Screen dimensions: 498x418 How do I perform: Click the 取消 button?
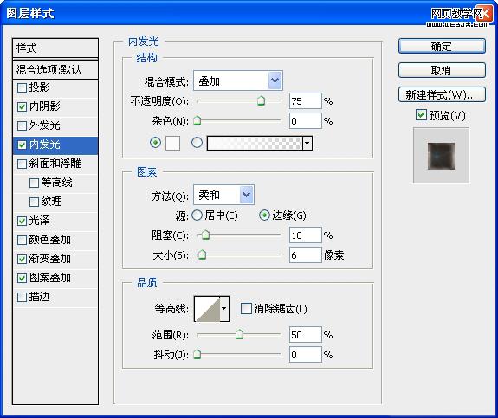click(x=442, y=70)
